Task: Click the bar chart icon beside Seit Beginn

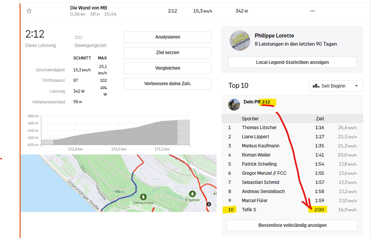Action: (316, 86)
